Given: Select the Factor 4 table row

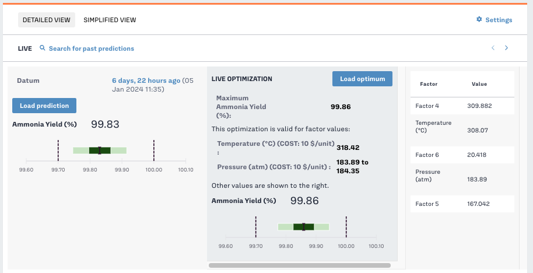Looking at the screenshot, I should click(x=462, y=106).
